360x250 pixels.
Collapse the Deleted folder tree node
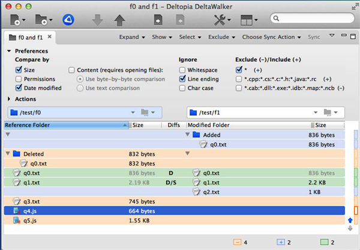click(8, 153)
